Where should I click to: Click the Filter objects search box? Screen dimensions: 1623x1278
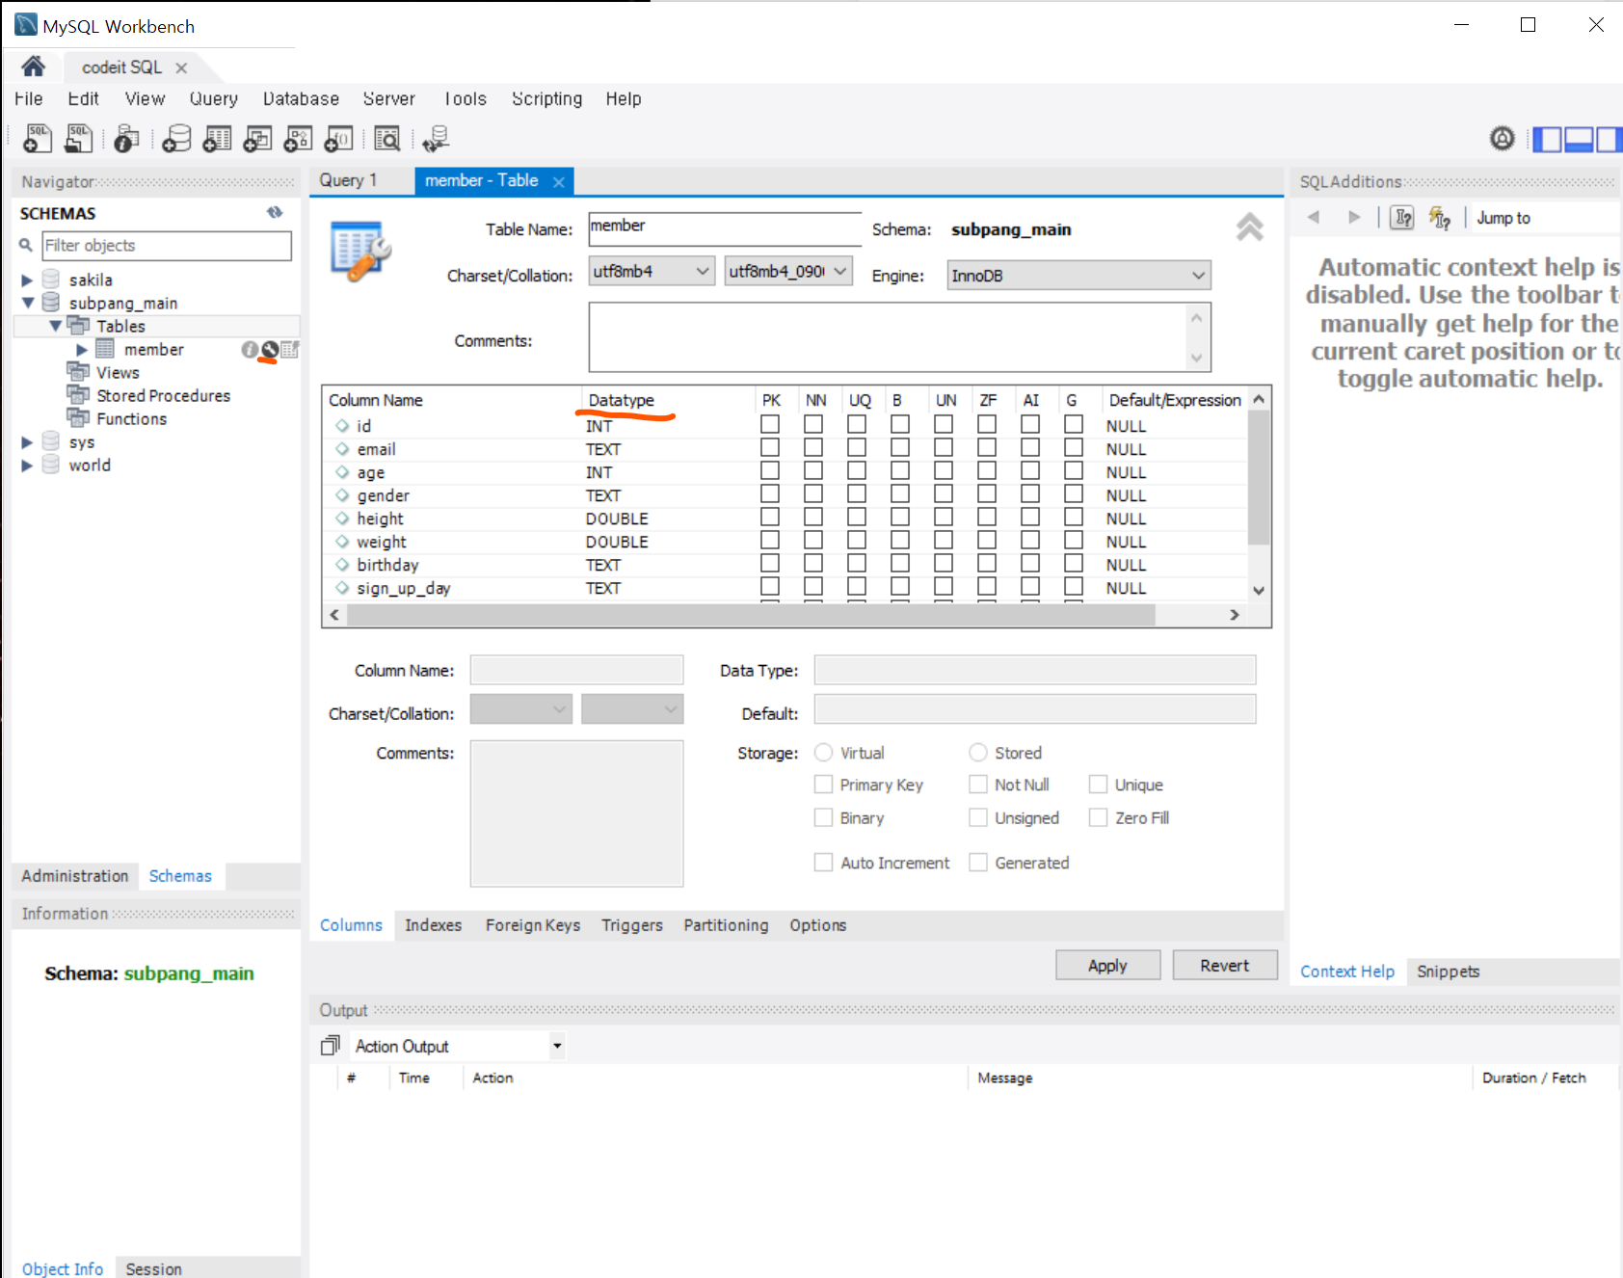coord(167,246)
